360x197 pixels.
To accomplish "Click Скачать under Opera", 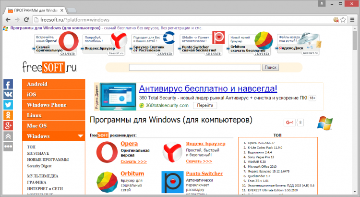I will [134, 161].
